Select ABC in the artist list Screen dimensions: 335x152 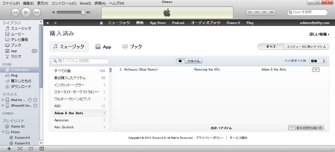click(79, 106)
